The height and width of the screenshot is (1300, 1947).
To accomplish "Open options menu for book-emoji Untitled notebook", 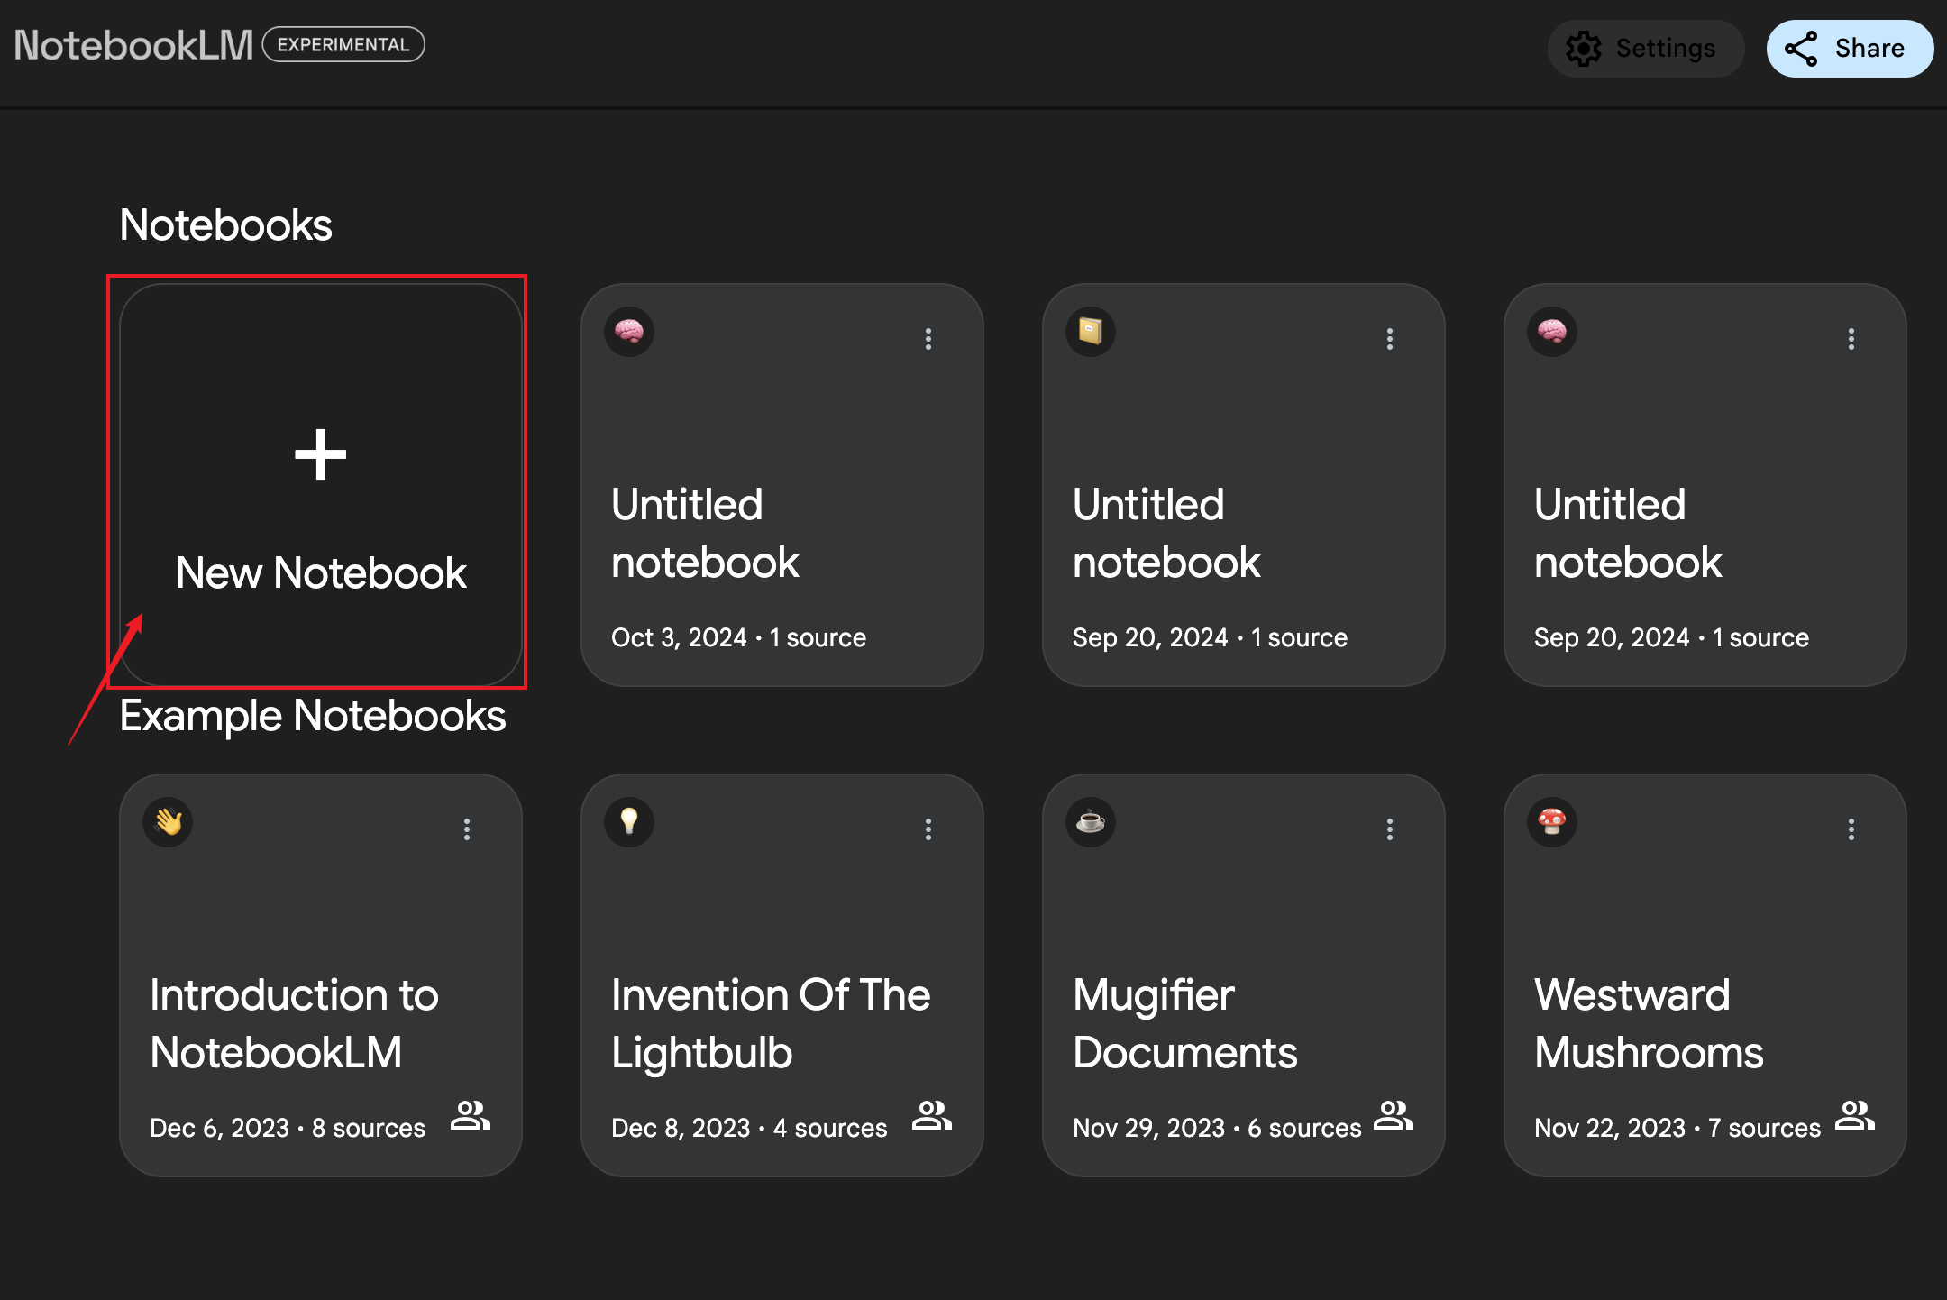I will pyautogui.click(x=1390, y=339).
